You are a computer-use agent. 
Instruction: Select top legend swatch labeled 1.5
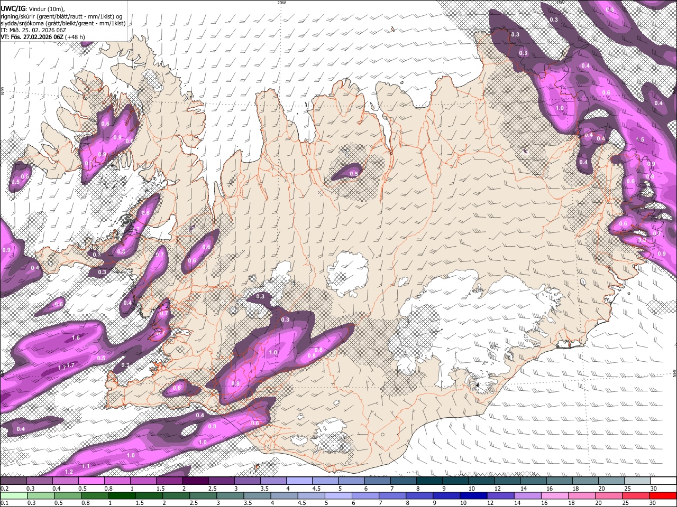point(169,481)
